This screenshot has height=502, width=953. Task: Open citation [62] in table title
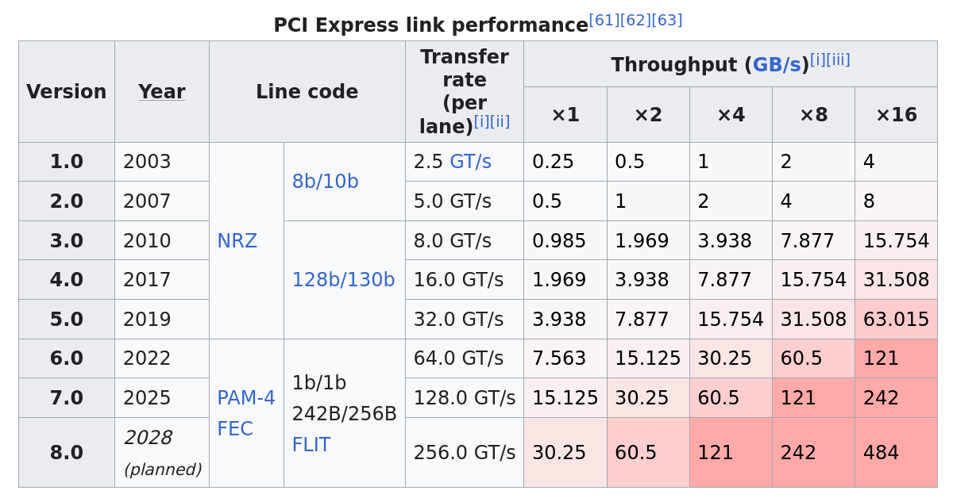click(635, 21)
